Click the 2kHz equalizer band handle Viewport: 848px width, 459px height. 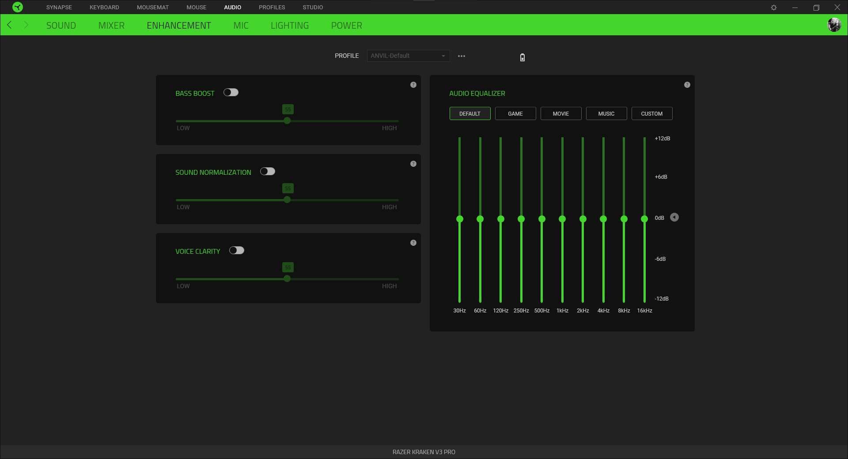pos(583,219)
